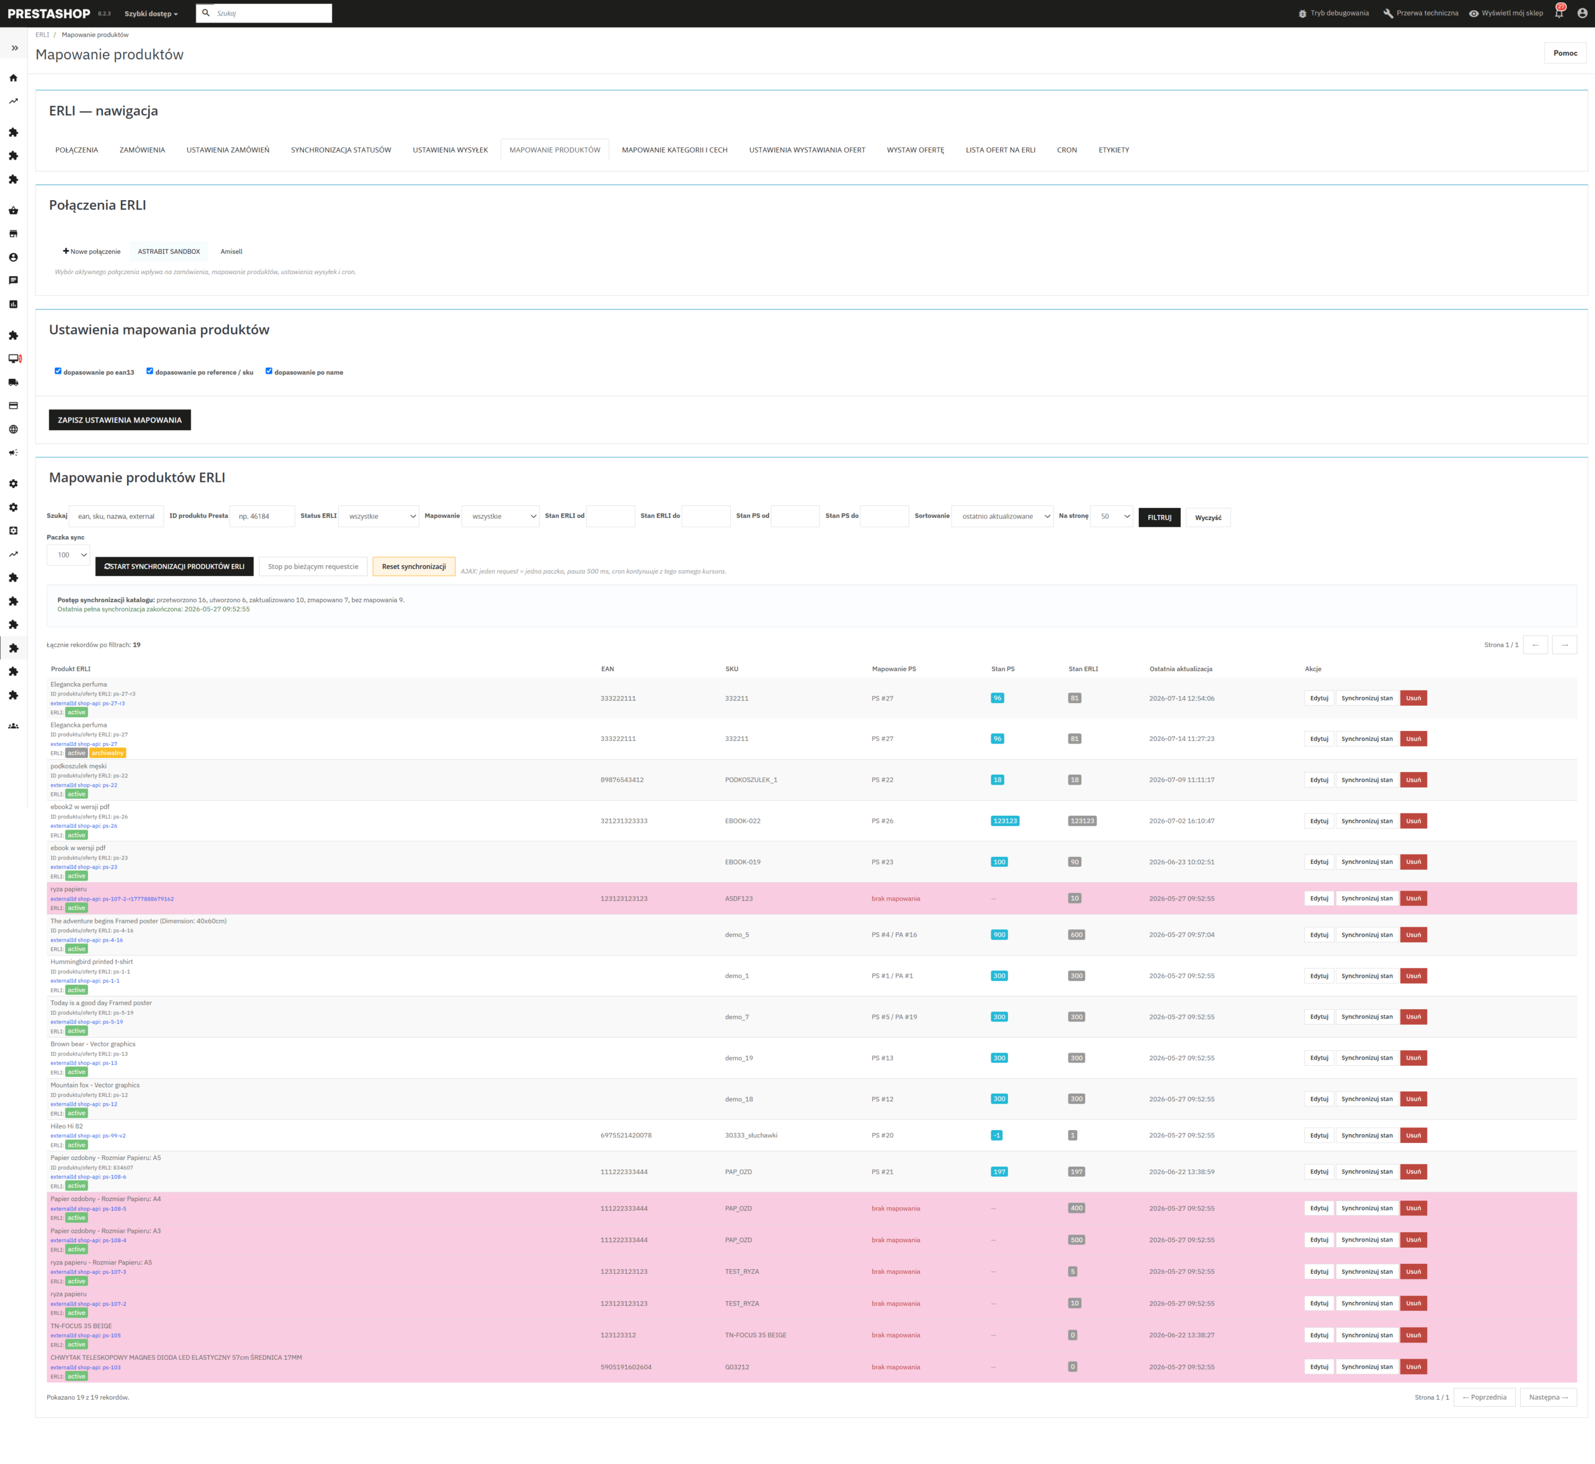Click debug mode bug icon

point(1302,14)
